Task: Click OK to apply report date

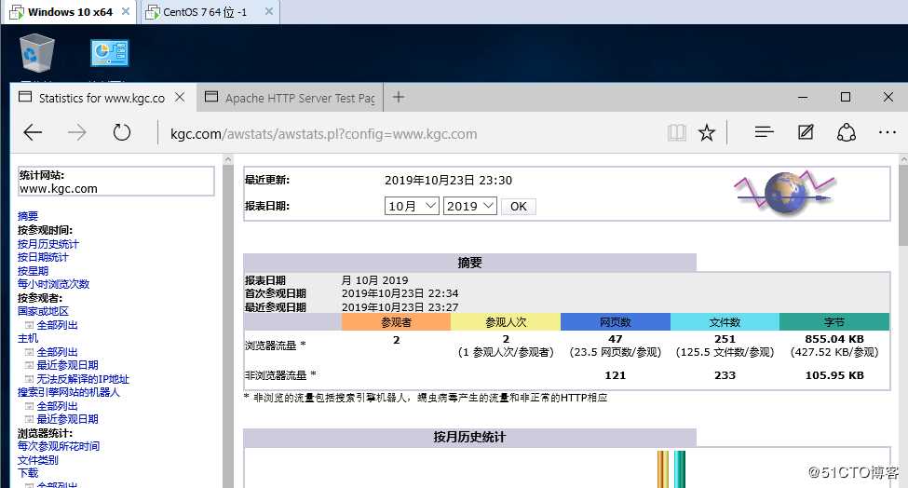Action: (x=519, y=207)
